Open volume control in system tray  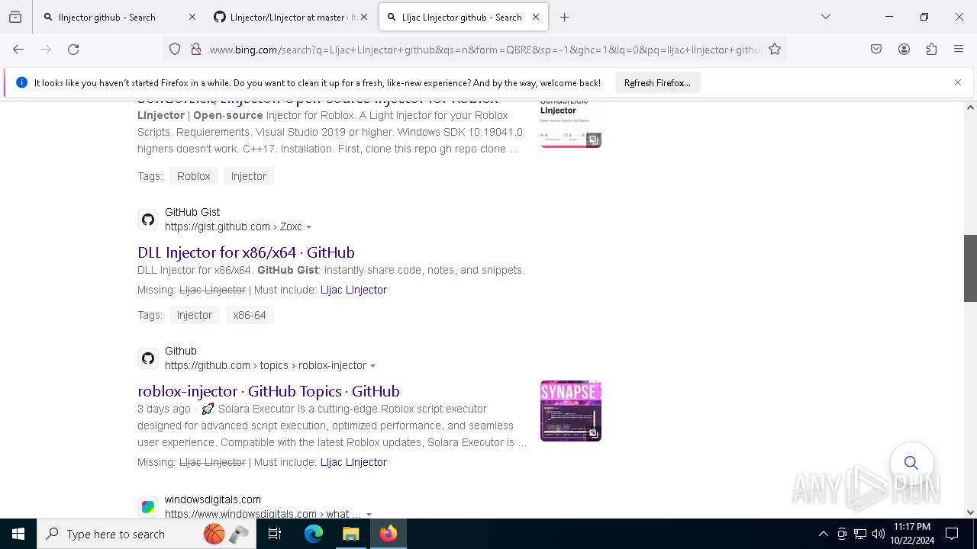tap(878, 534)
